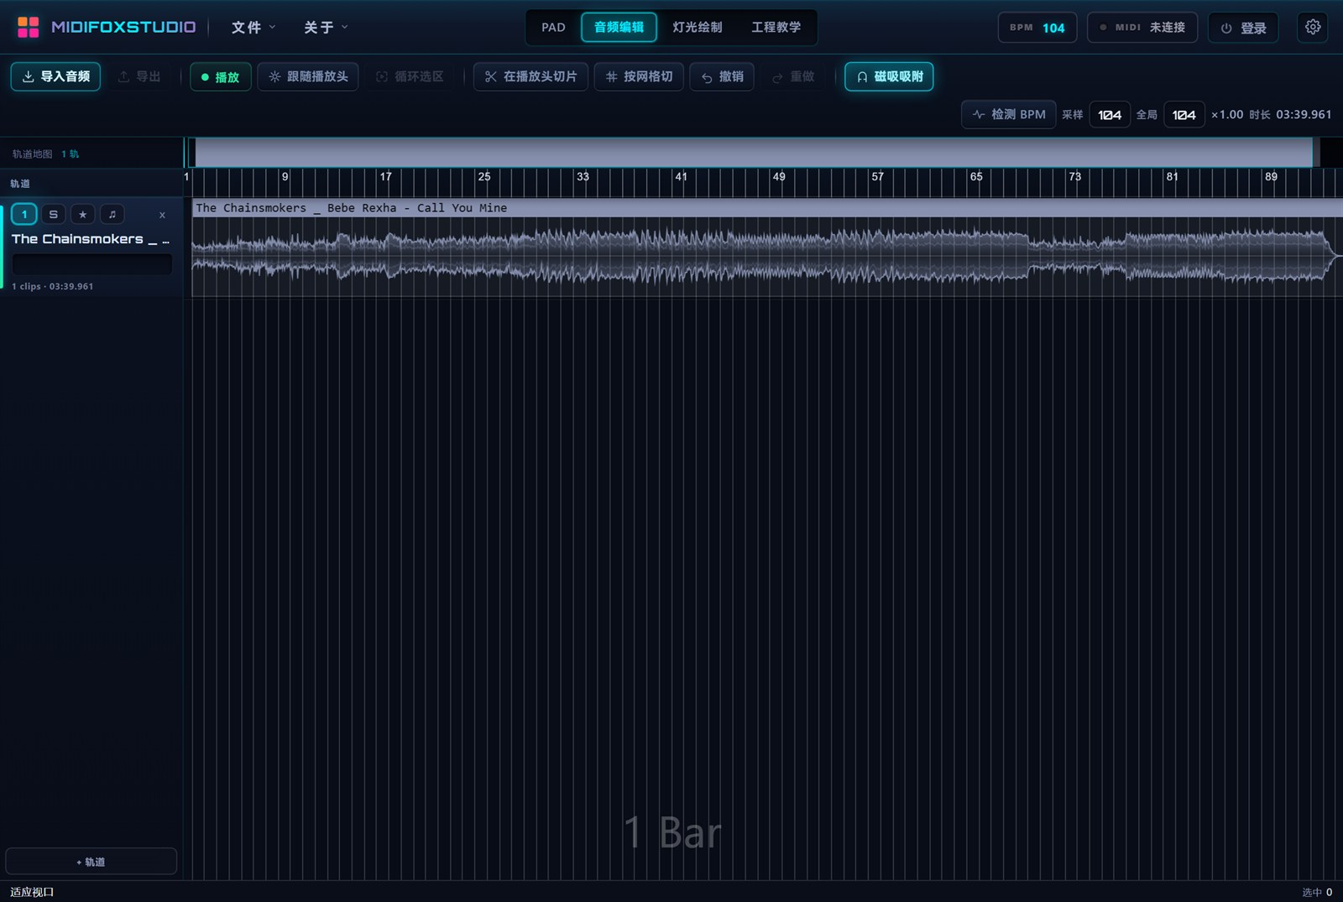Screen dimensions: 1343x902
Task: Click the ×1.00 speed value
Action: point(1226,115)
